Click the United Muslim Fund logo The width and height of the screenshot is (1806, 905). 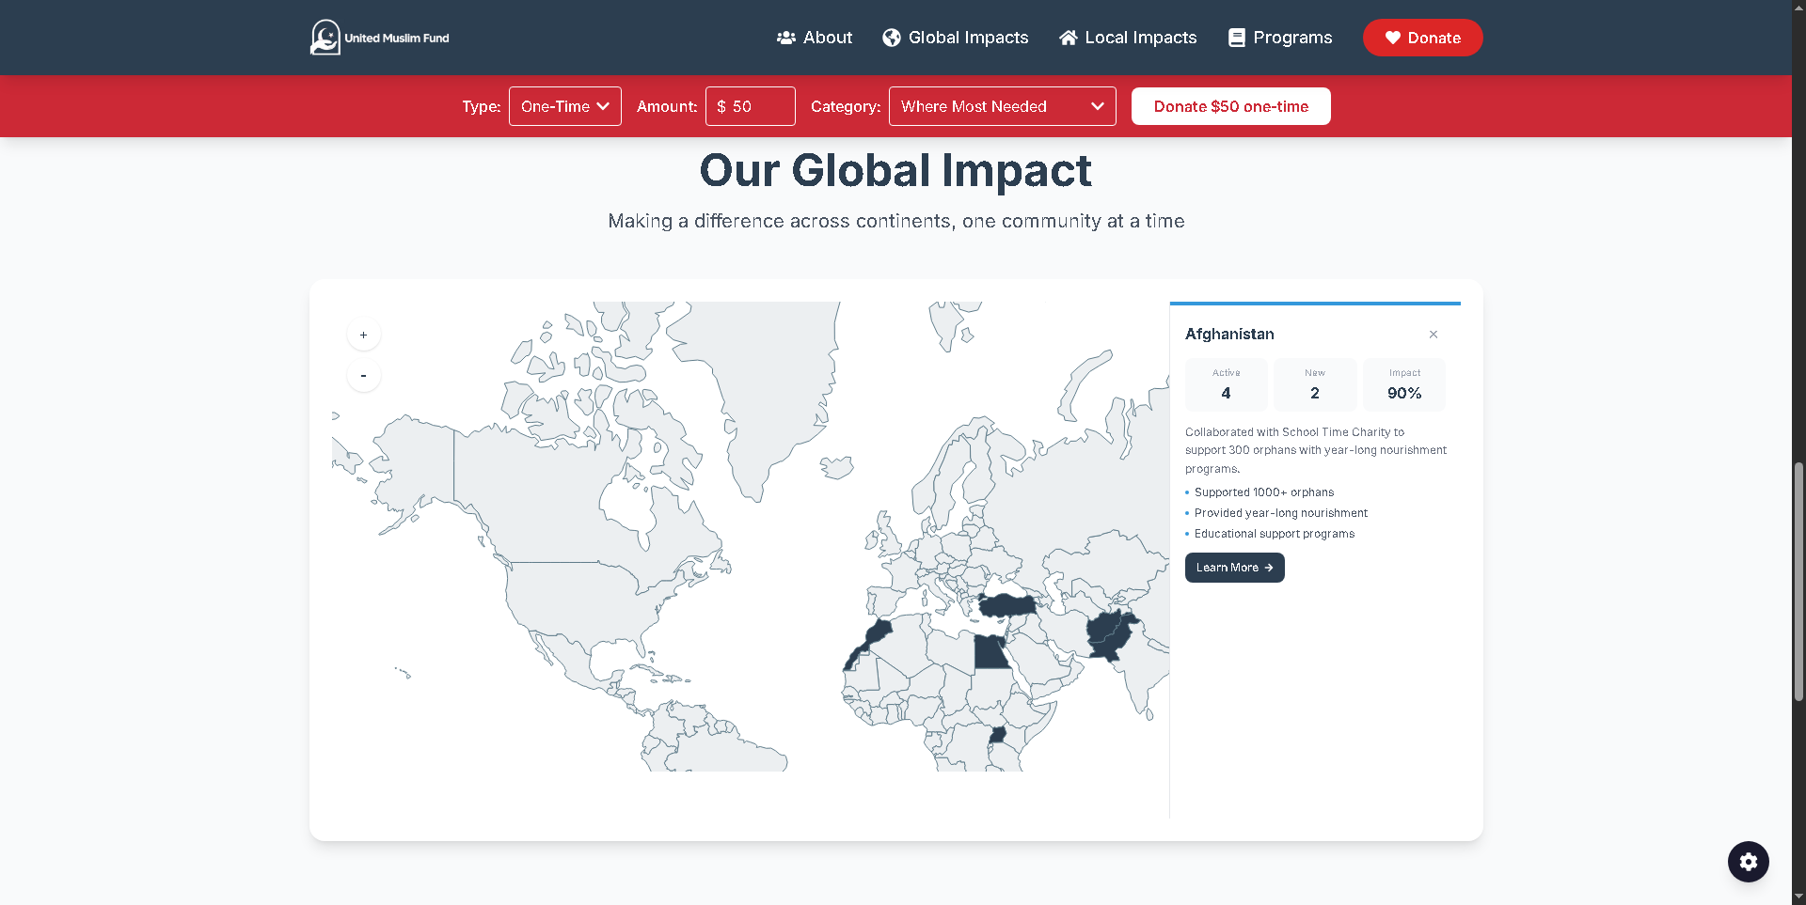(378, 38)
